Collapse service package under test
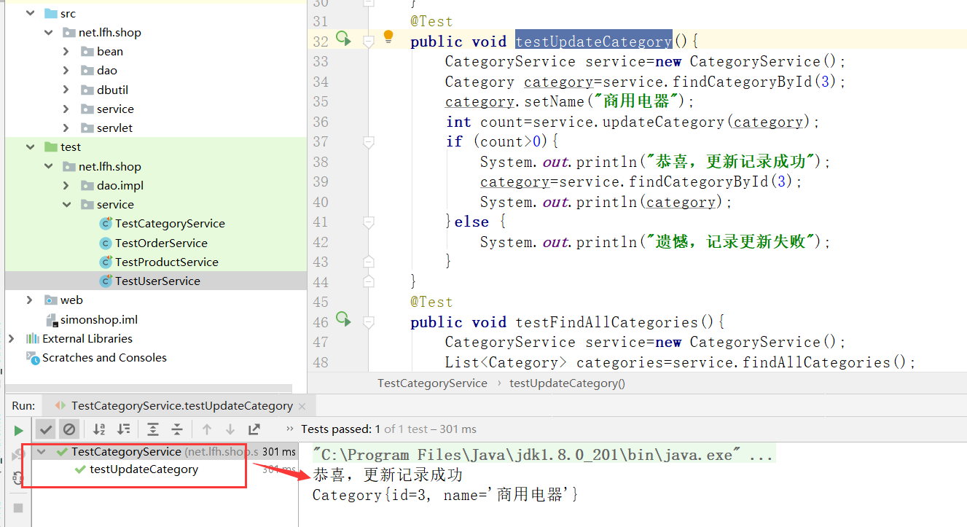 [x=66, y=205]
